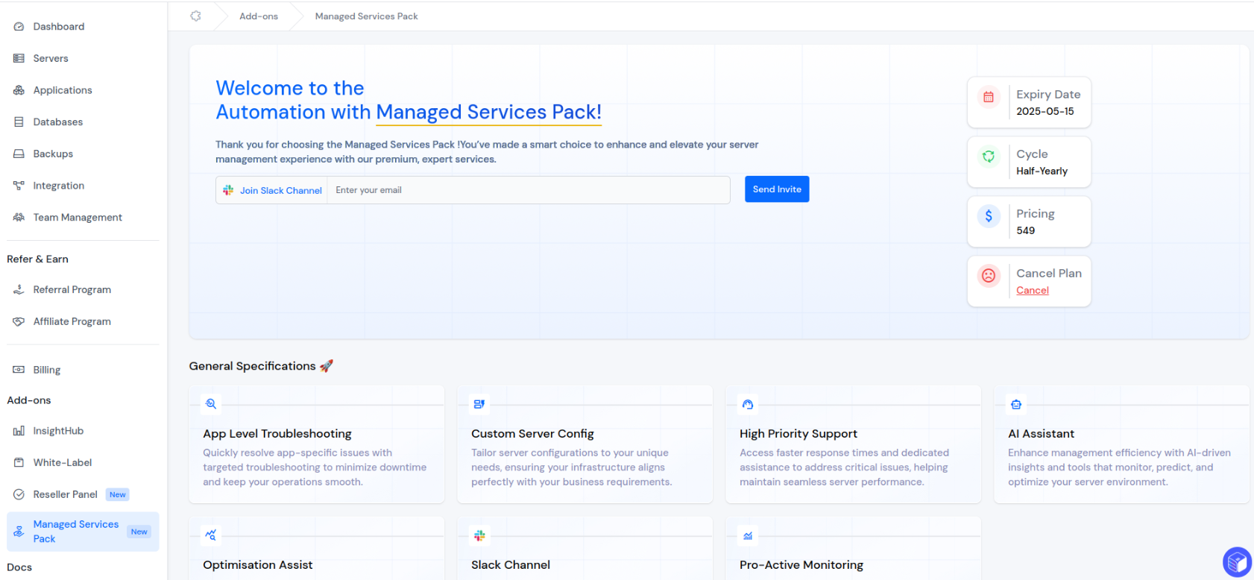
Task: Click the Optimisation Assist heading
Action: pyautogui.click(x=258, y=565)
